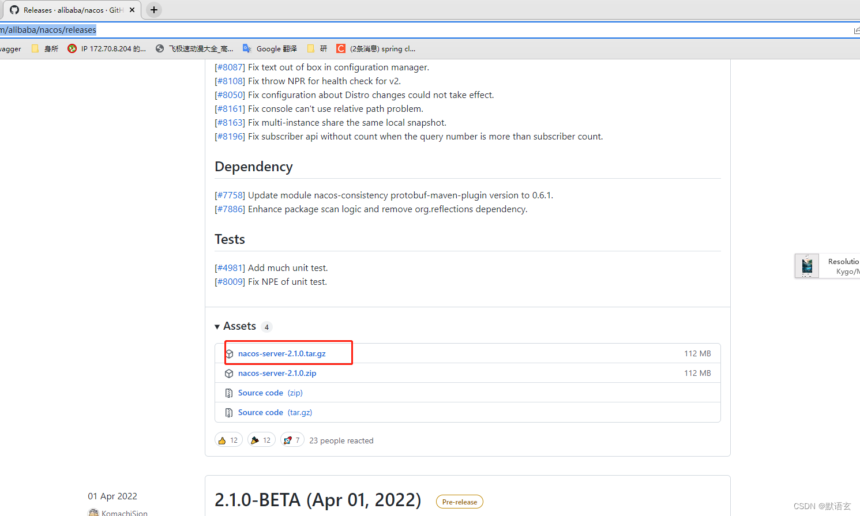The height and width of the screenshot is (516, 860).
Task: Open a new browser tab with plus button
Action: (154, 10)
